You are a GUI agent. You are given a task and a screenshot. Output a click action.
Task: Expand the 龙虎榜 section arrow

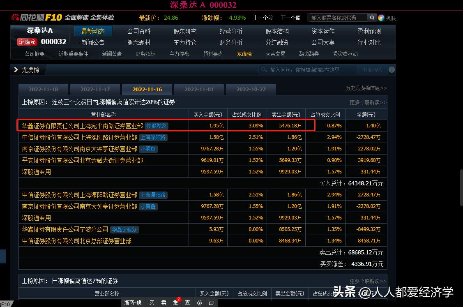(x=16, y=70)
